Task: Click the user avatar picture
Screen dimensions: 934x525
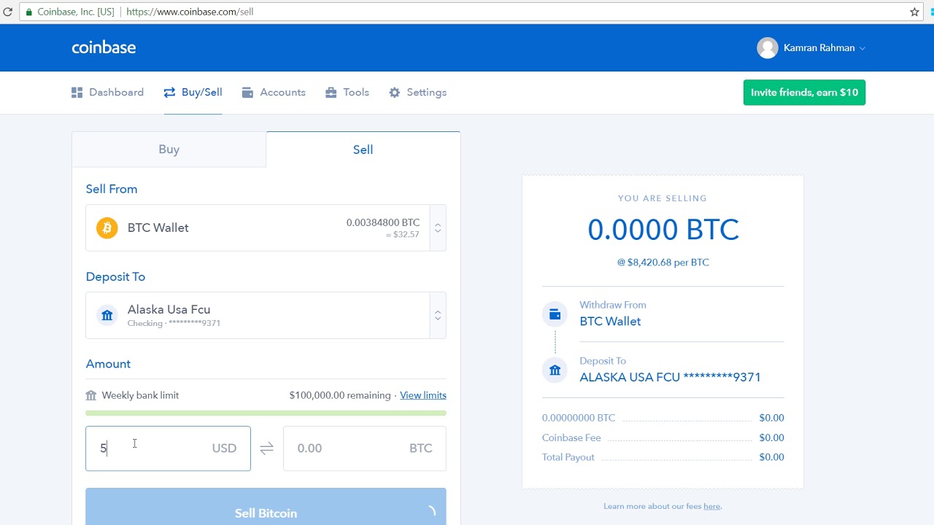Action: [767, 48]
